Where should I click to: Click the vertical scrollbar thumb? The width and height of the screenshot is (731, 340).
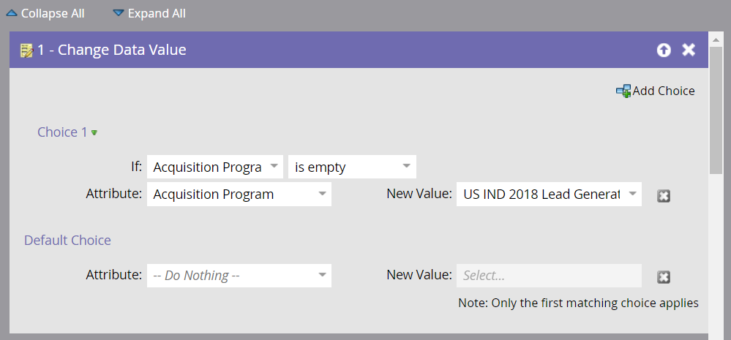pos(716,110)
